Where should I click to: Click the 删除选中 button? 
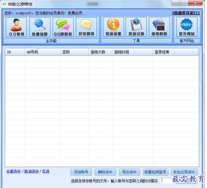point(105,172)
